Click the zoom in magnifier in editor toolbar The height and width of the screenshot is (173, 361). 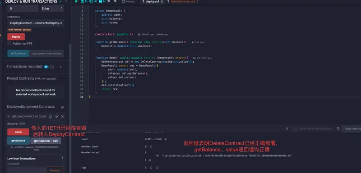coord(116,1)
